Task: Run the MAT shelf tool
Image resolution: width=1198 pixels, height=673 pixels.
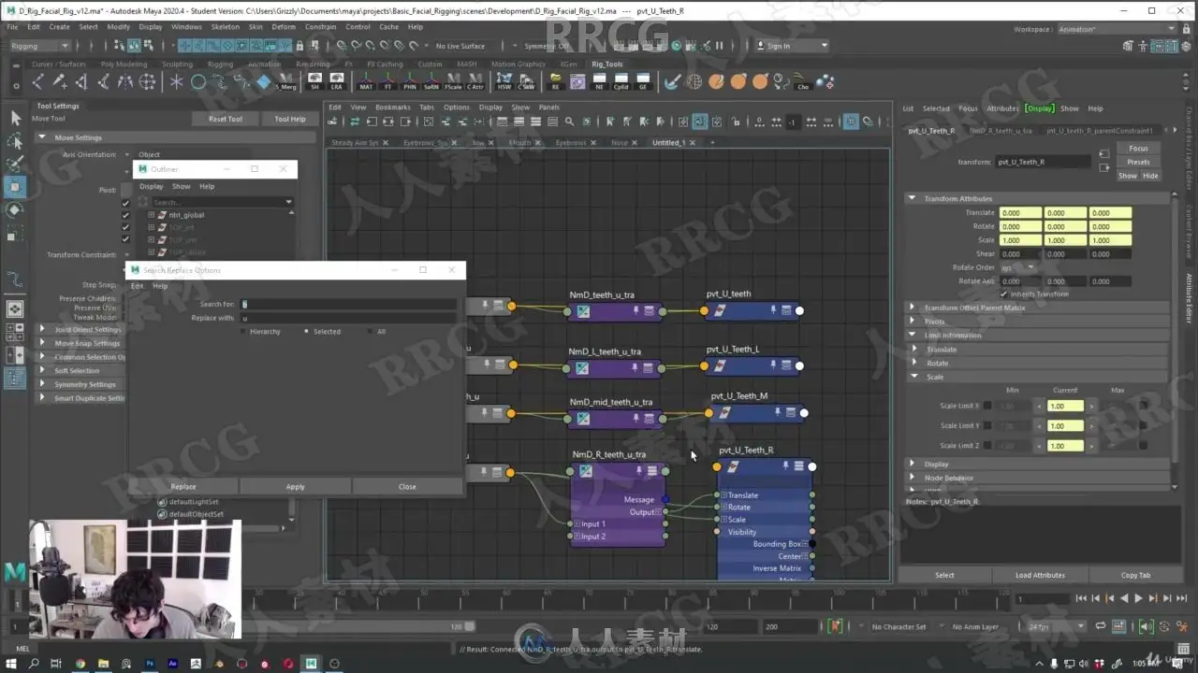Action: click(x=366, y=82)
